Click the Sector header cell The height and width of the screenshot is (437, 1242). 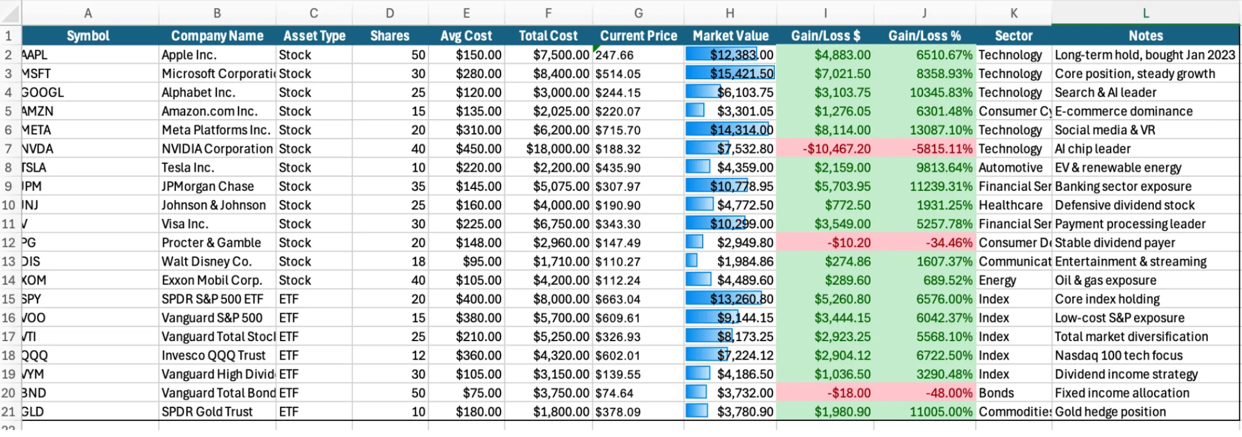(1013, 36)
